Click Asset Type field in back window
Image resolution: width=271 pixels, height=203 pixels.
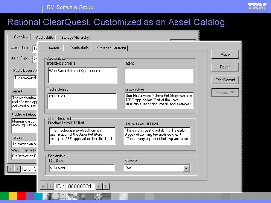[35, 59]
